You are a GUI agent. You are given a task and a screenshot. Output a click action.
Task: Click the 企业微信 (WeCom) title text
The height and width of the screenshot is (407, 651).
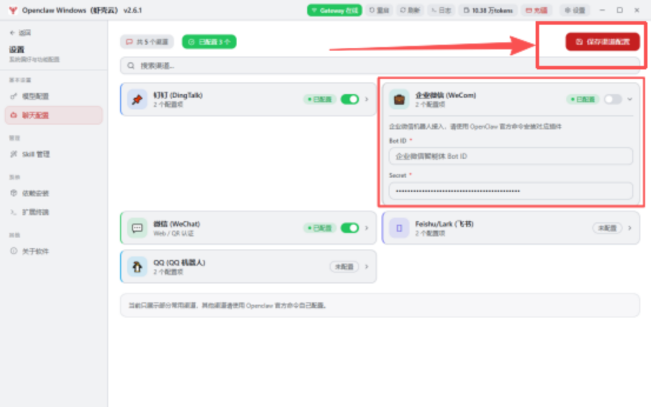[x=446, y=95]
